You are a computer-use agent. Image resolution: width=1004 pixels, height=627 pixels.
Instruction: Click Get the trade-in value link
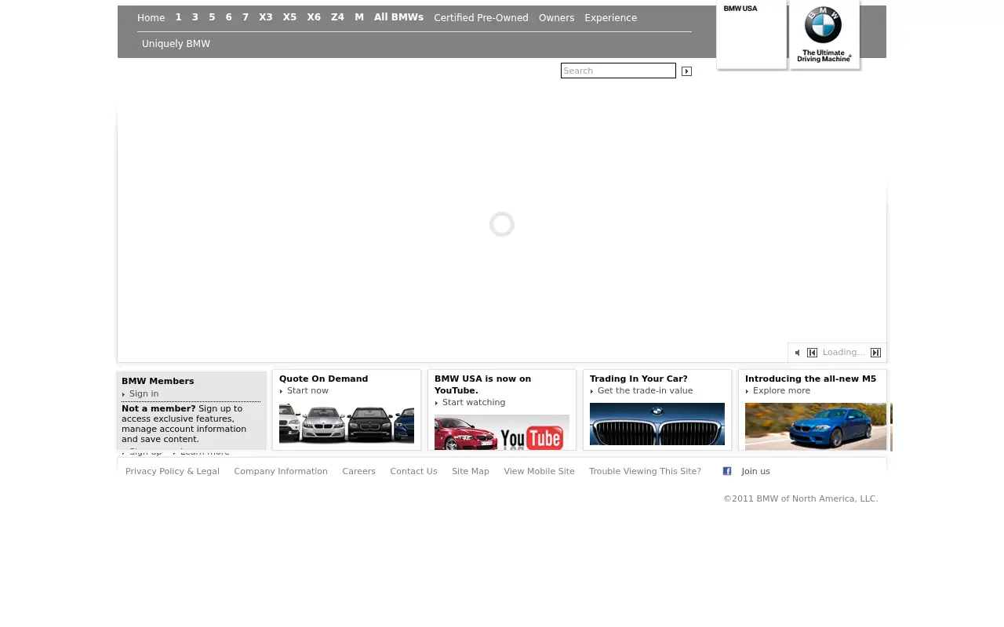[645, 391]
